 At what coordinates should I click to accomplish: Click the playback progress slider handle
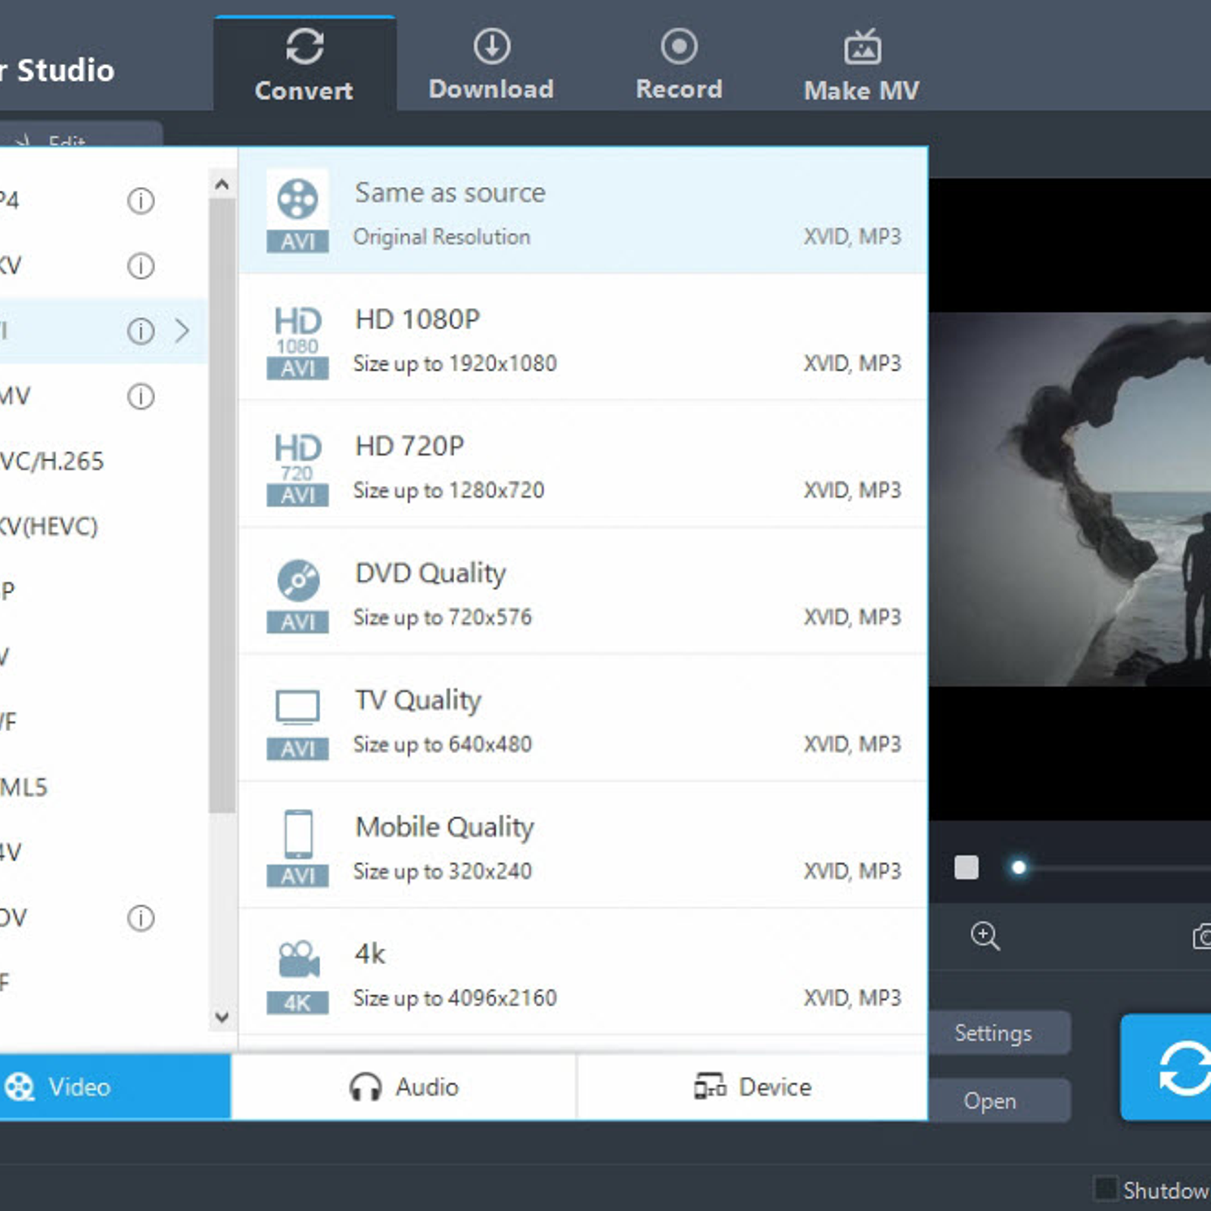click(x=1019, y=867)
